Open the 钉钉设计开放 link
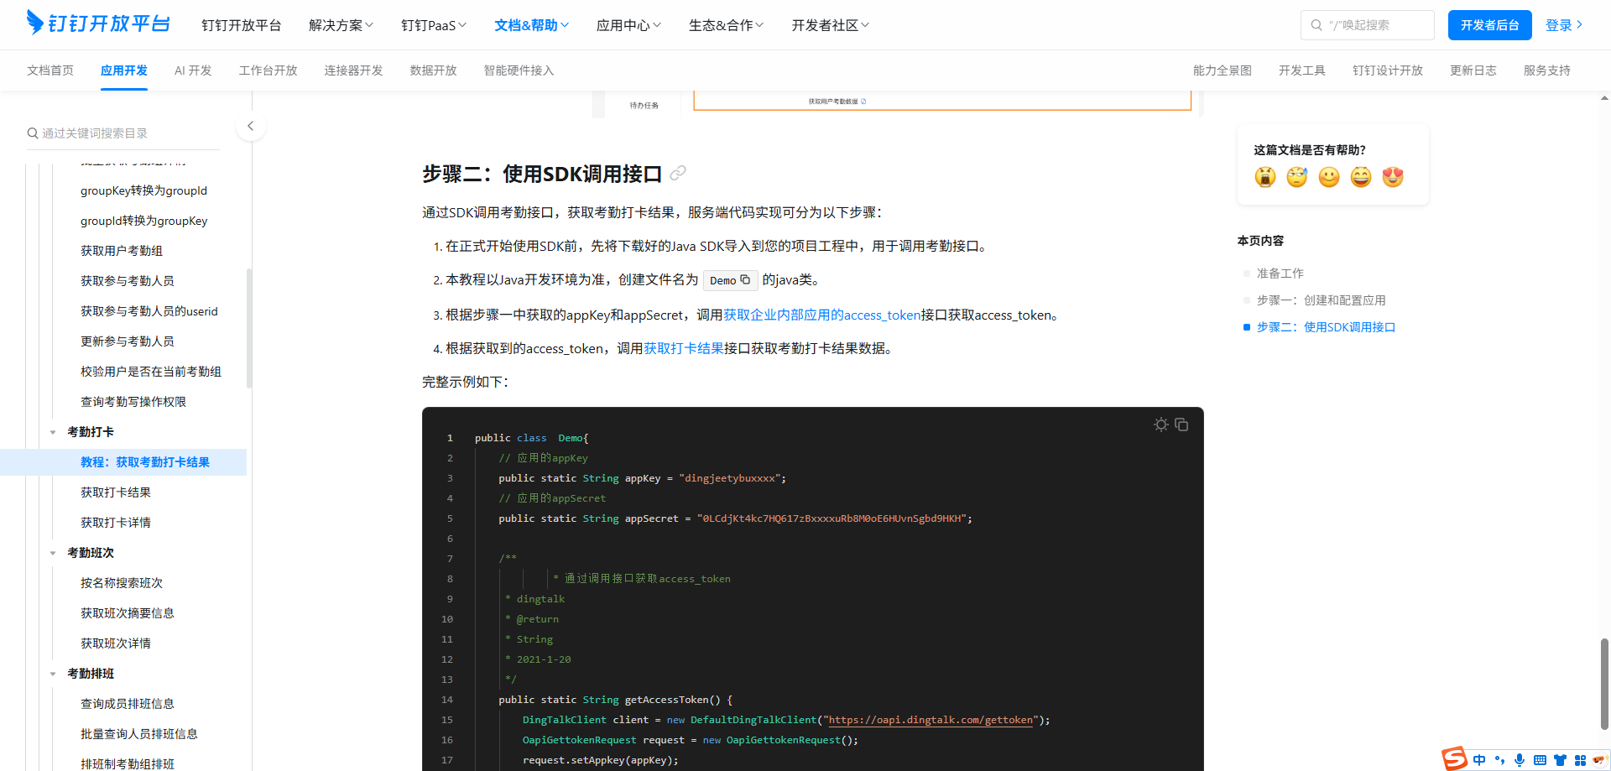The image size is (1611, 771). point(1388,70)
